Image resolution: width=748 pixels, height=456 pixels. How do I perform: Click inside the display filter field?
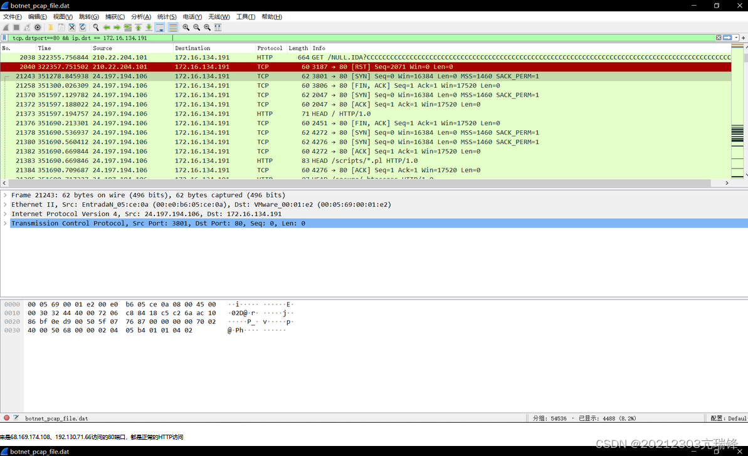[362, 38]
